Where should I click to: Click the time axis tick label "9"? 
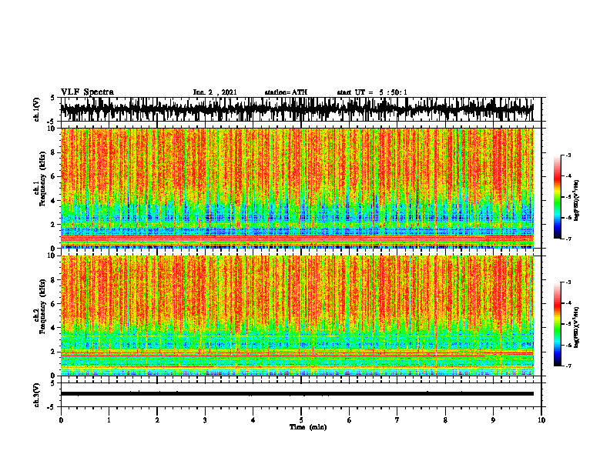(493, 420)
